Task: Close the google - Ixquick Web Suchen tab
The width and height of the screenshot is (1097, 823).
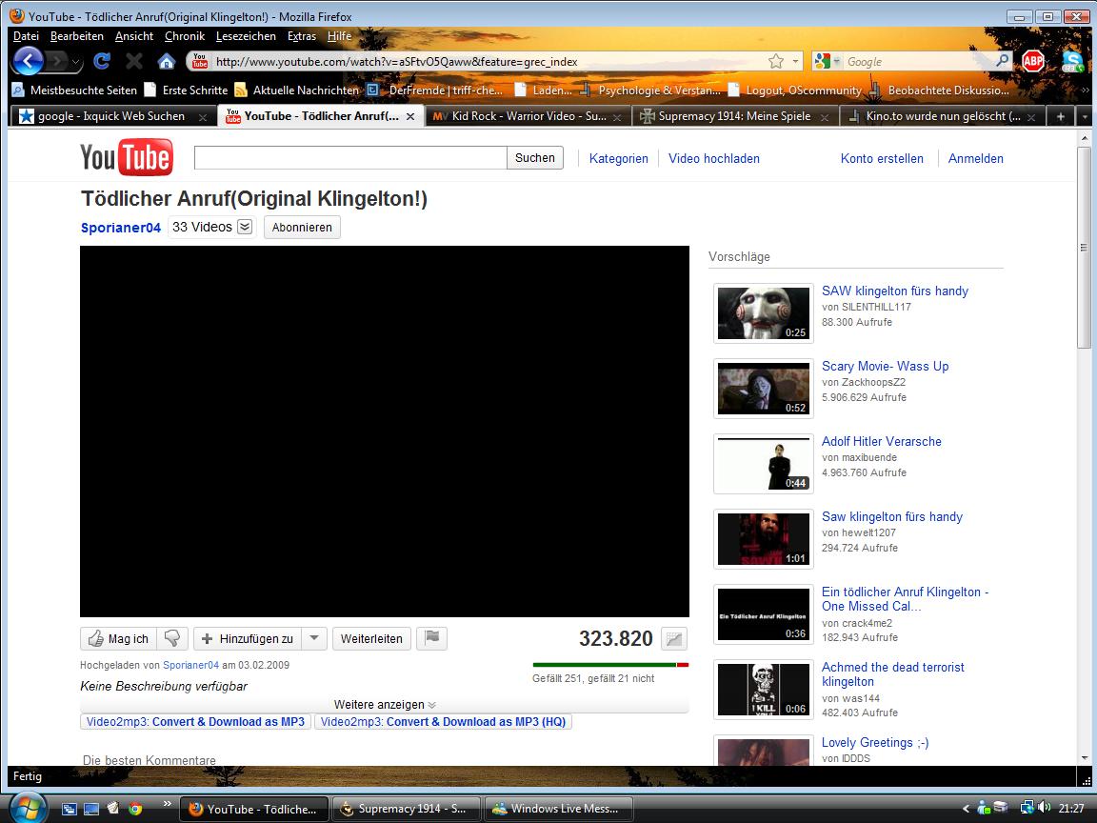Action: (x=203, y=117)
